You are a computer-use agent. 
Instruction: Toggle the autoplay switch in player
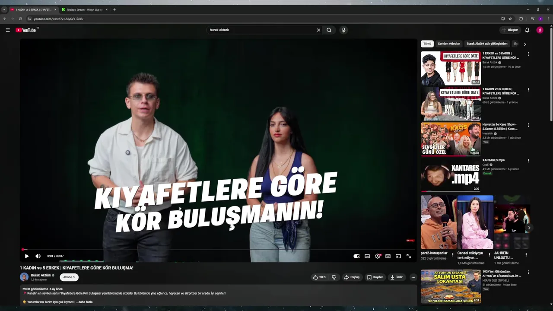(357, 256)
